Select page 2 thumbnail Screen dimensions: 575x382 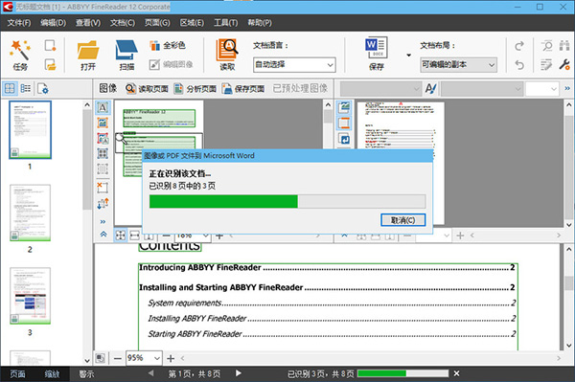[30, 213]
